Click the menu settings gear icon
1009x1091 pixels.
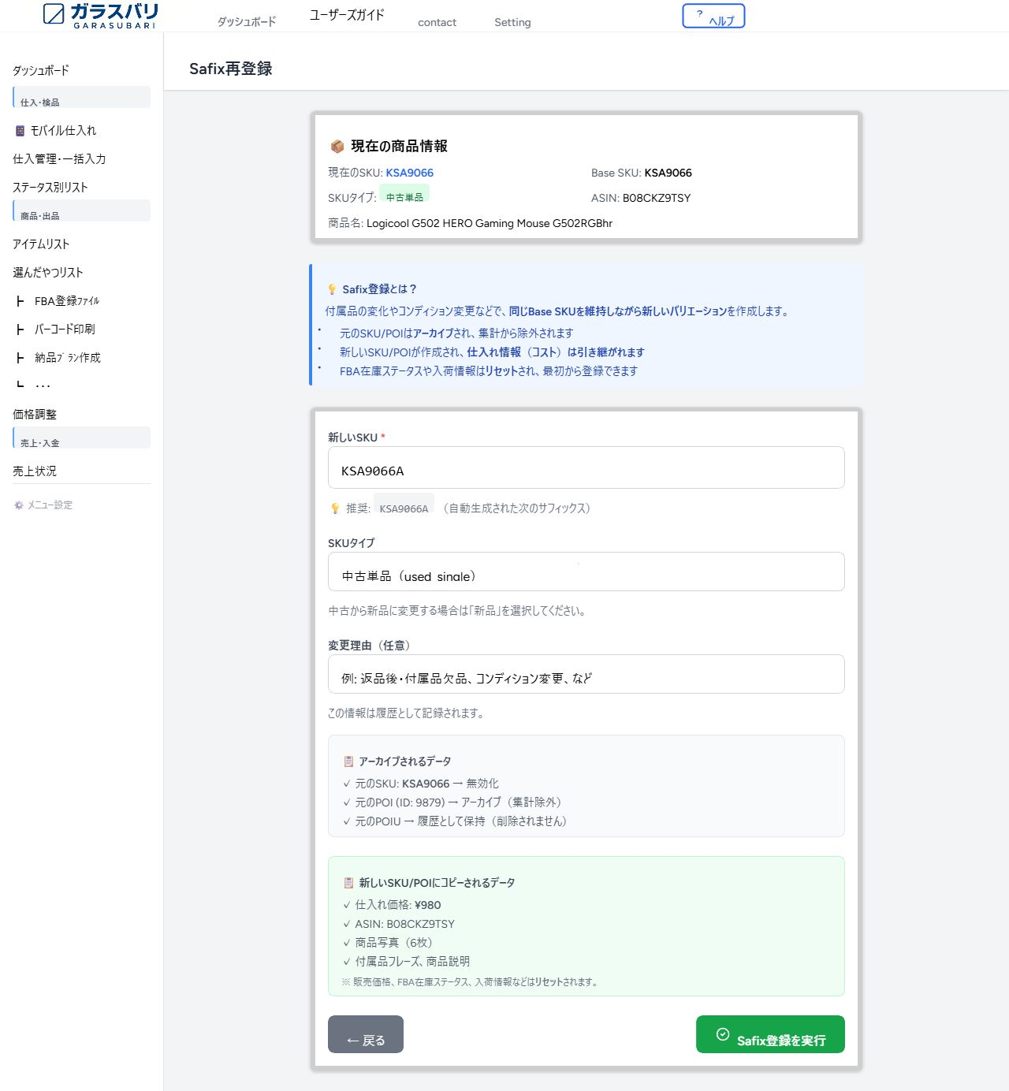19,505
